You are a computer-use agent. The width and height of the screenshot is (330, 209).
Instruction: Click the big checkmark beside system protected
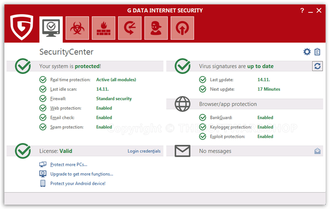(x=23, y=66)
